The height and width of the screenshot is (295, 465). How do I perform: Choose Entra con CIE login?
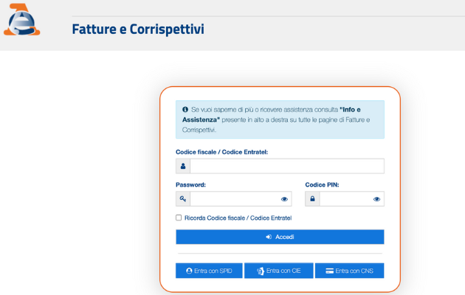tap(279, 271)
